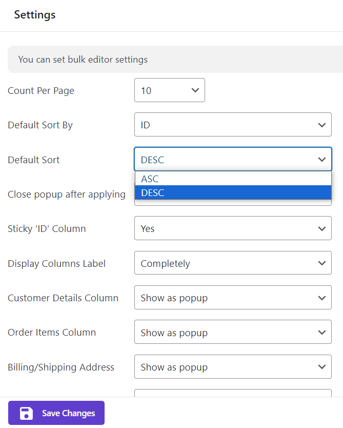Image resolution: width=343 pixels, height=428 pixels.
Task: Select the ASC sort option
Action: click(233, 179)
